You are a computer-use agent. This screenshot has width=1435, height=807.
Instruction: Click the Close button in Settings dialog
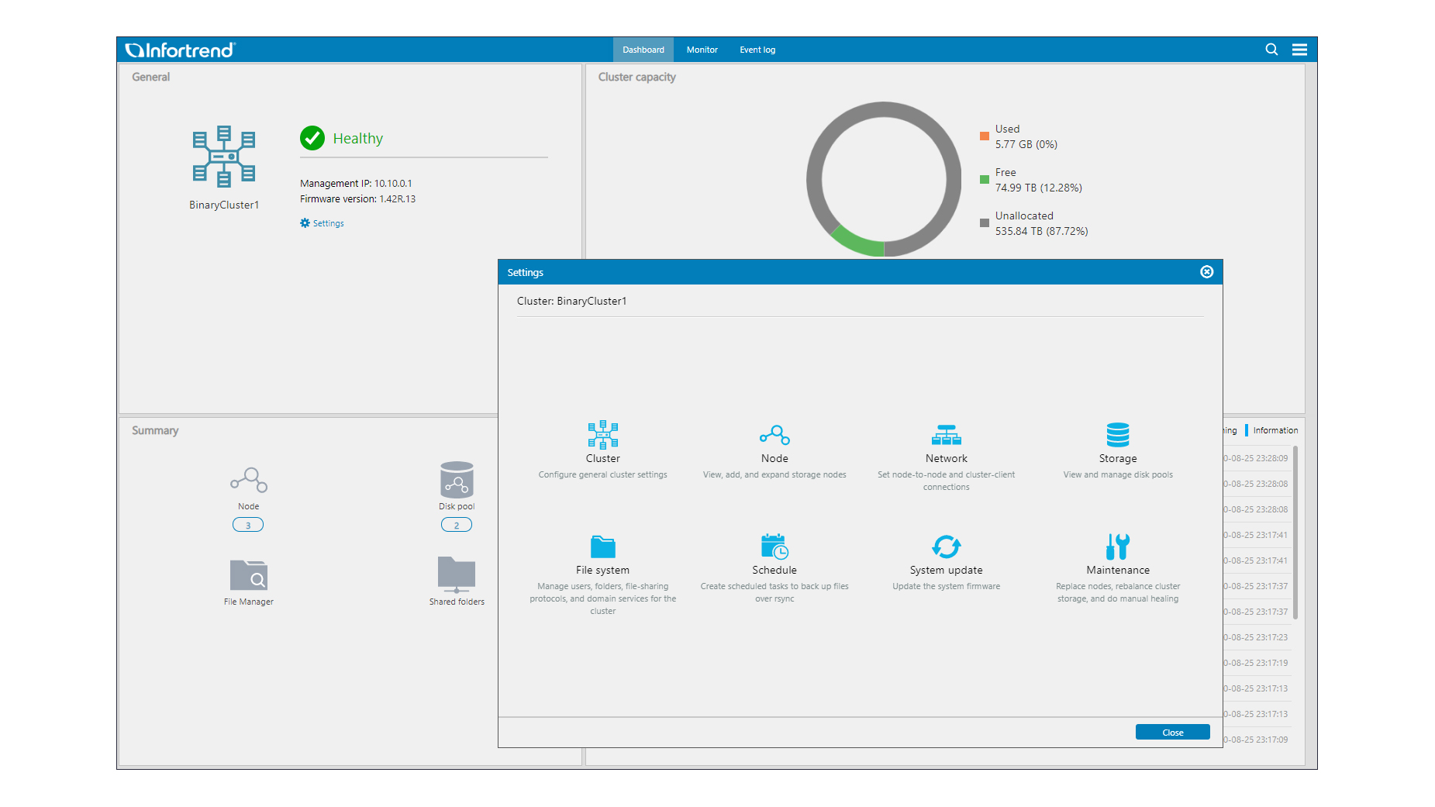pyautogui.click(x=1173, y=733)
